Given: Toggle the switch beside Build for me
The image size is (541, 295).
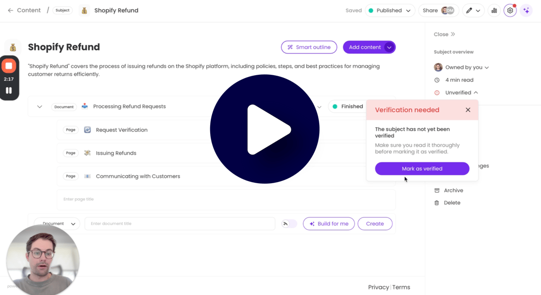Looking at the screenshot, I should point(289,224).
